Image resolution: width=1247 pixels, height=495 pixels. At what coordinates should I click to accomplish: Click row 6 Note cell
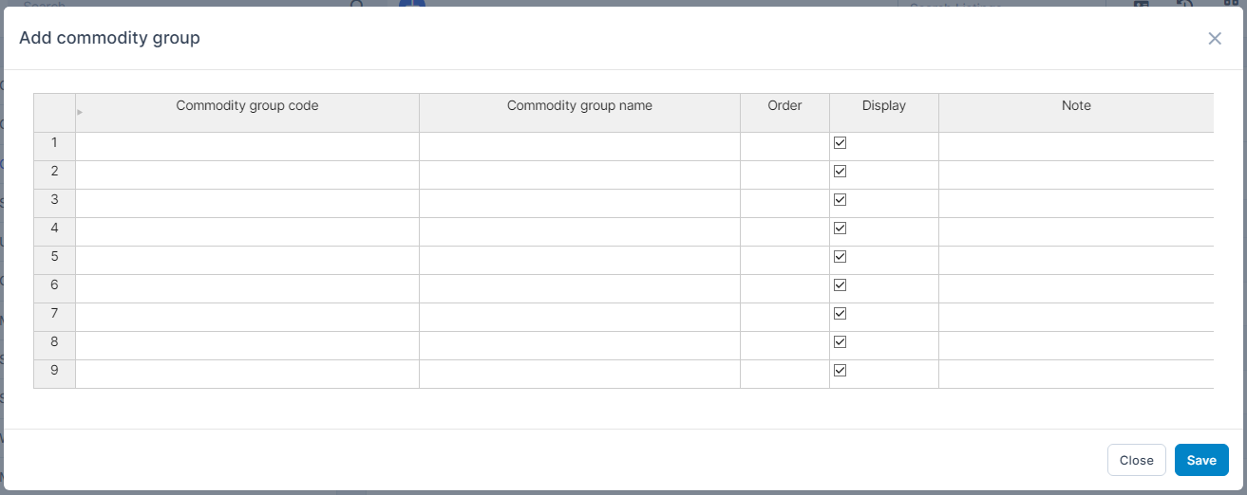pyautogui.click(x=1075, y=289)
